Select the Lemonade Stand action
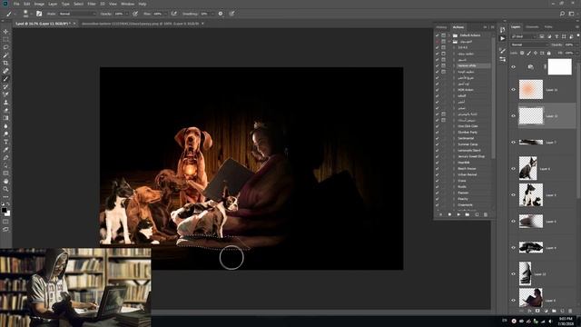This screenshot has width=581, height=327. (x=469, y=150)
